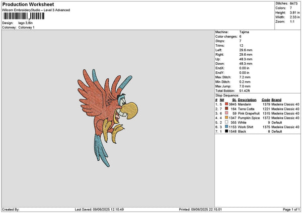The width and height of the screenshot is (302, 213).
Task: Click the Up value 48.3 mm
Action: tap(246, 59)
